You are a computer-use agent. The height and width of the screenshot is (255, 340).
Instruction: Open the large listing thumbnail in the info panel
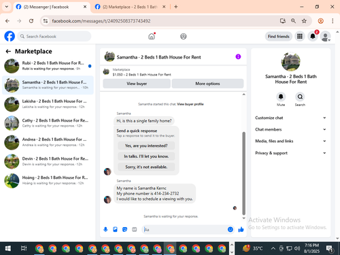point(291,62)
